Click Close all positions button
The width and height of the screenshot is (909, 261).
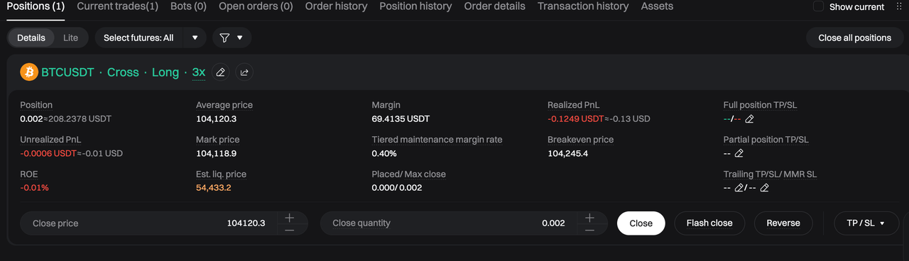tap(855, 38)
